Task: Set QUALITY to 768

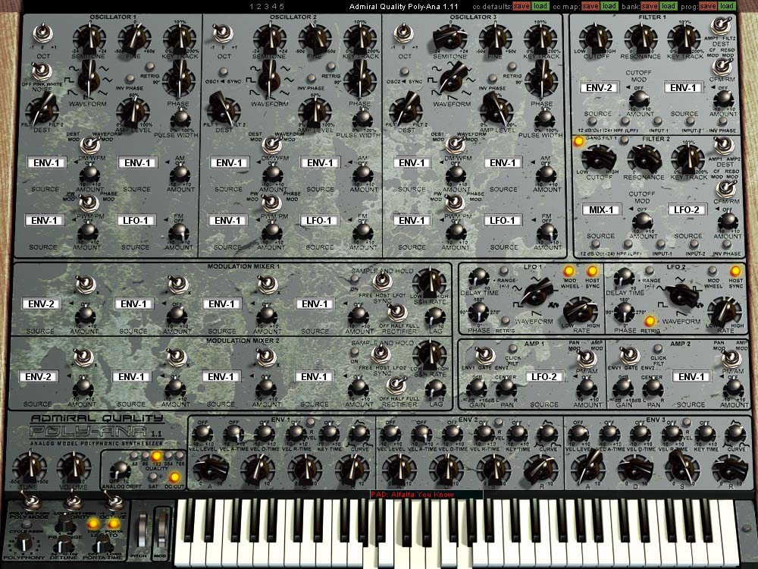Action: (x=179, y=456)
